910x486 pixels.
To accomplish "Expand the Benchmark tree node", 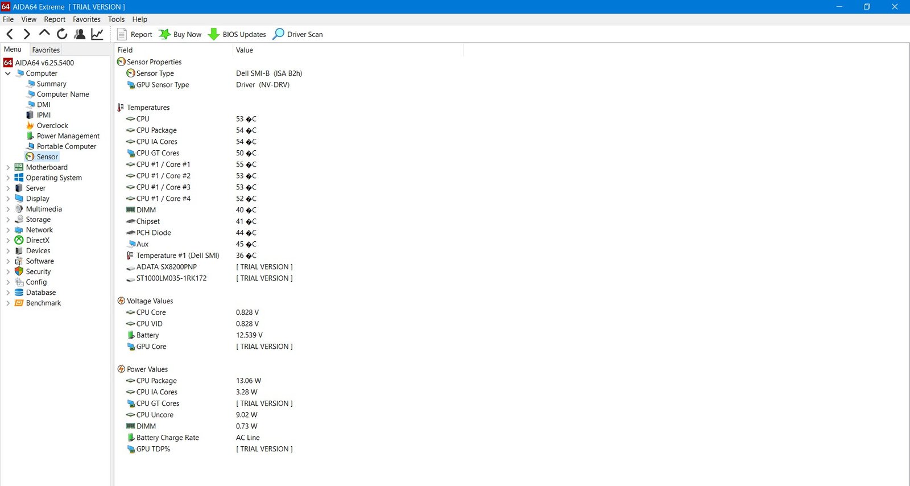I will coord(8,303).
